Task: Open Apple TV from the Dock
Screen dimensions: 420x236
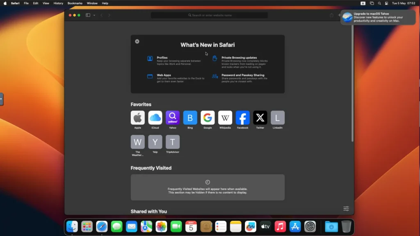Action: pyautogui.click(x=265, y=227)
